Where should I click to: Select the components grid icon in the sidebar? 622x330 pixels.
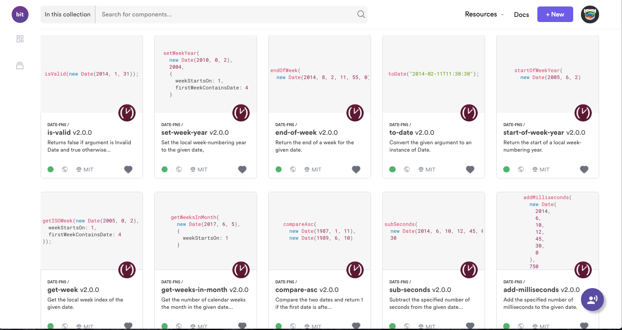point(19,38)
